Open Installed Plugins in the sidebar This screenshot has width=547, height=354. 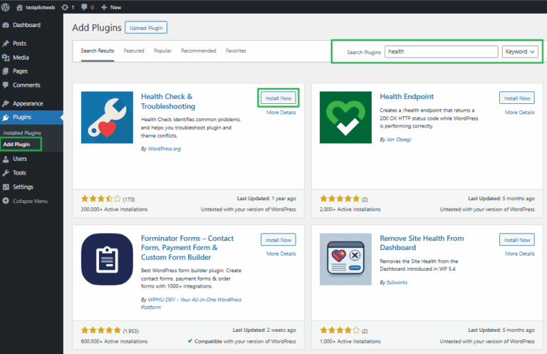22,133
